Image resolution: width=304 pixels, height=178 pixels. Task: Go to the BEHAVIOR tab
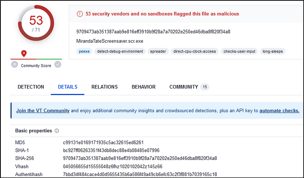(143, 87)
